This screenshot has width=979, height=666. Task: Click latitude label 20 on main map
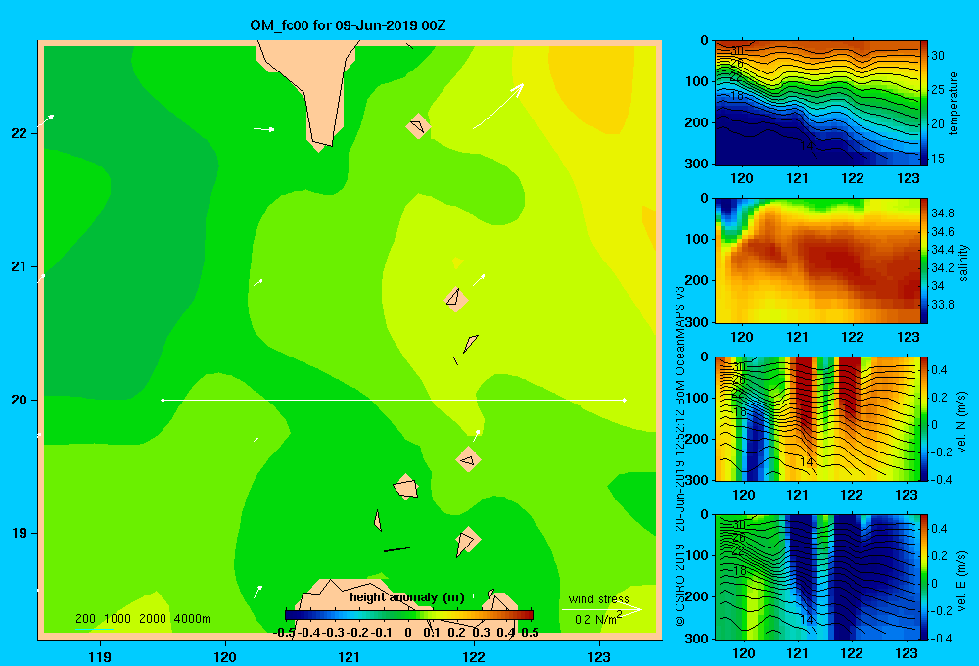(20, 400)
